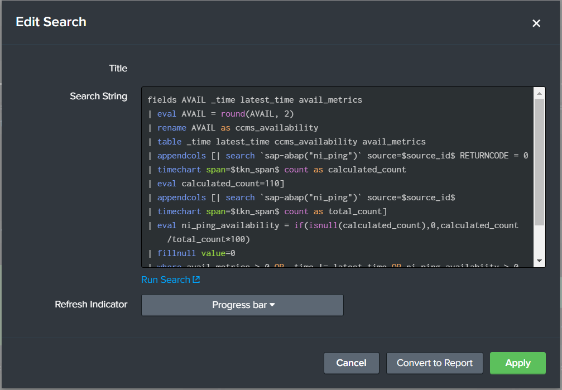Click the Run Search link
The width and height of the screenshot is (562, 390).
165,280
